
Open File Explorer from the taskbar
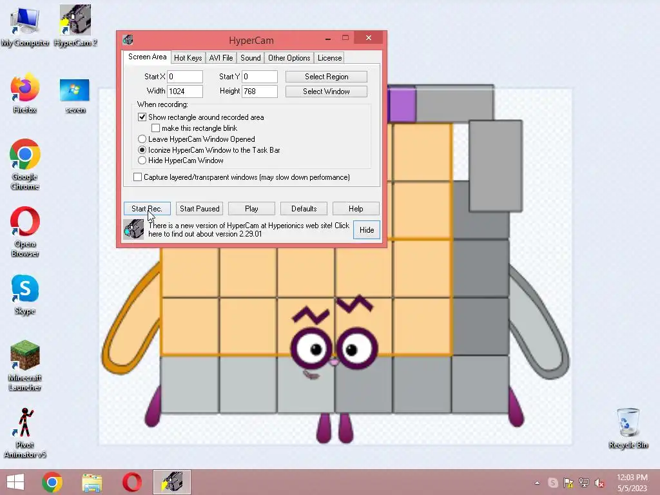[x=92, y=482]
